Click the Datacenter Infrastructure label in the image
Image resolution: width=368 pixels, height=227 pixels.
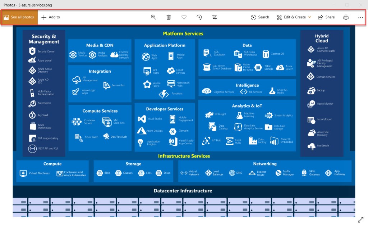click(183, 191)
